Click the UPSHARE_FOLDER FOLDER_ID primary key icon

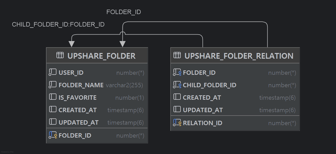coord(53,135)
